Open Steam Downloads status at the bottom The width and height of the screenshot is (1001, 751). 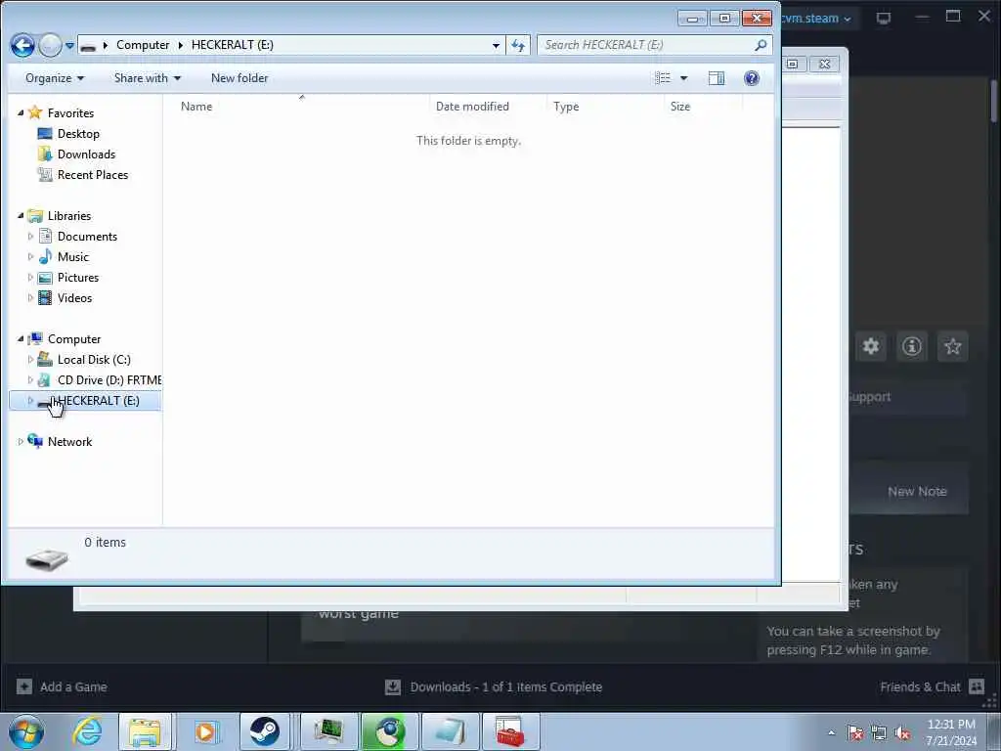pyautogui.click(x=494, y=687)
